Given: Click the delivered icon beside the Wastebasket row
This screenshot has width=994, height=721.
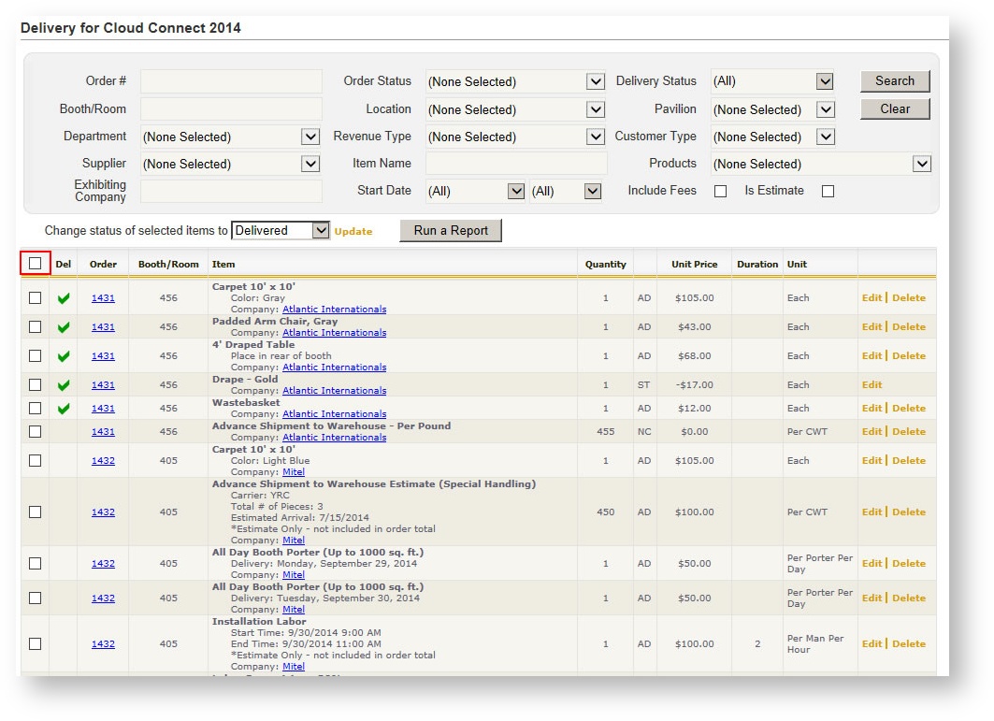Looking at the screenshot, I should point(63,408).
